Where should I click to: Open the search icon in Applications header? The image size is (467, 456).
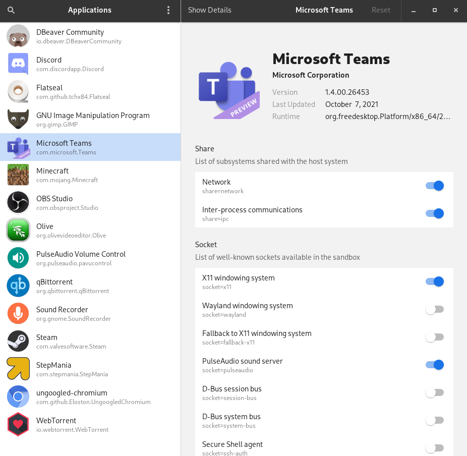(11, 10)
